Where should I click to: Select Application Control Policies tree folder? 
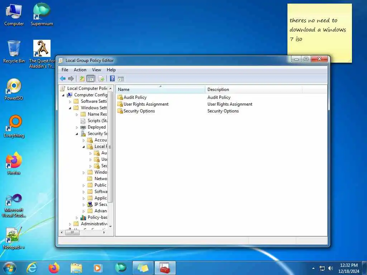pos(97,198)
